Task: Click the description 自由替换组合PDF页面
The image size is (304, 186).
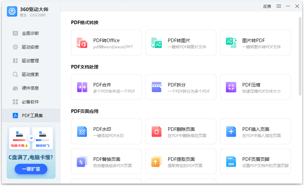Action: [x=112, y=165]
